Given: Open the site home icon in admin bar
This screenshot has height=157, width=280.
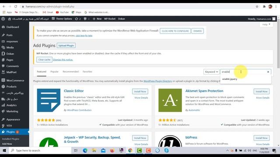Looking at the screenshot, I should [x=10, y=19].
